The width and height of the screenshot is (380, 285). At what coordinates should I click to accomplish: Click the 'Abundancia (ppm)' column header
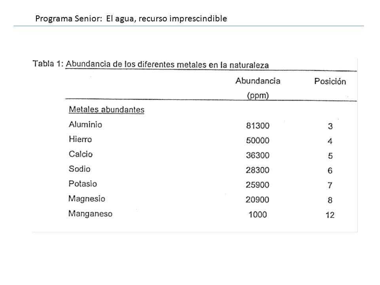(258, 88)
